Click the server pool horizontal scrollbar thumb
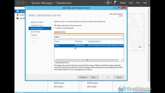The image size is (165, 93). click(x=87, y=60)
